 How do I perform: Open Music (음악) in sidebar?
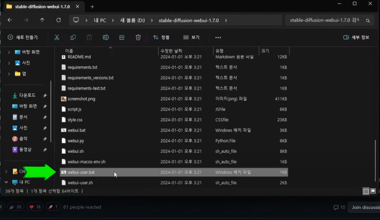(x=20, y=139)
